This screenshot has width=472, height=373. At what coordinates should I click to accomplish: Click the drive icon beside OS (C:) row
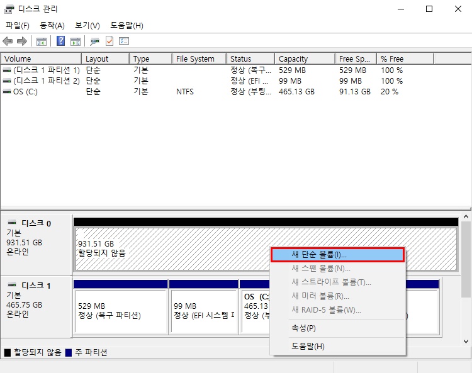click(x=7, y=91)
